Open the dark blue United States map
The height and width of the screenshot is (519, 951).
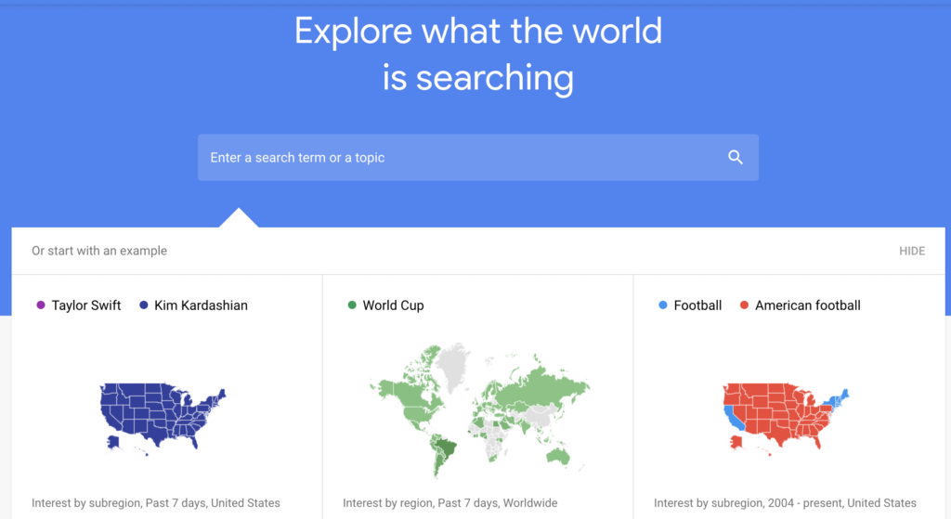(x=163, y=419)
